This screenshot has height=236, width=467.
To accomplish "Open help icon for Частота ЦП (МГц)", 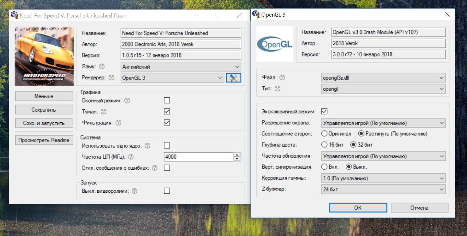I will click(131, 157).
